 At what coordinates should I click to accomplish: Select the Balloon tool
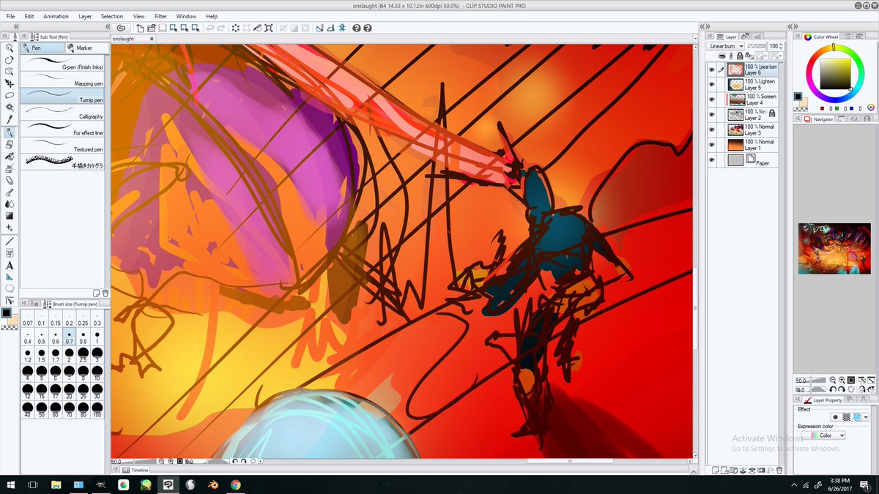point(9,288)
